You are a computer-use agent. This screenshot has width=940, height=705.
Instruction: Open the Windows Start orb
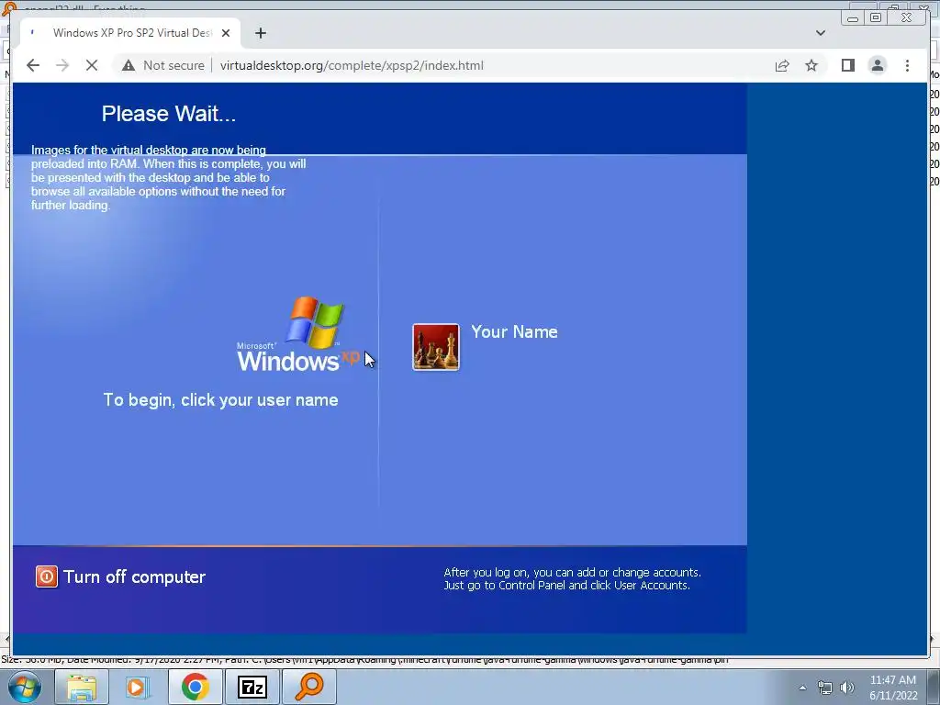click(25, 687)
